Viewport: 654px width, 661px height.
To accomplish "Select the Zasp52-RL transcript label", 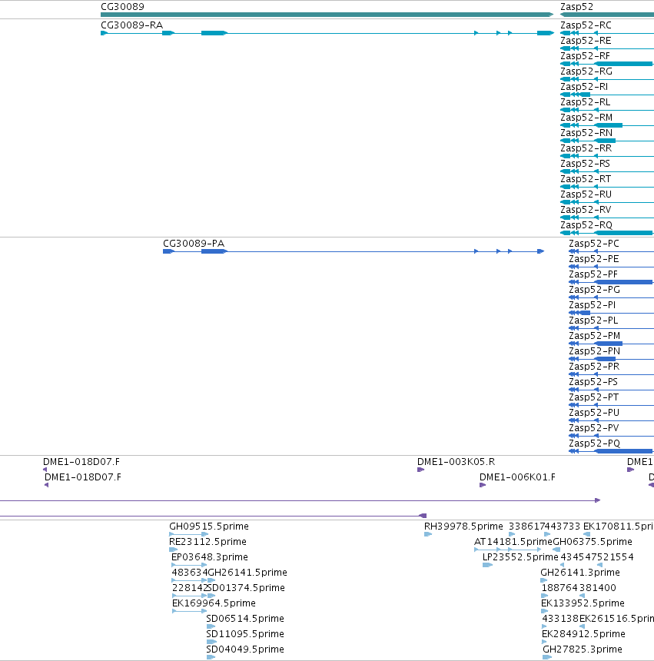I will tap(586, 102).
